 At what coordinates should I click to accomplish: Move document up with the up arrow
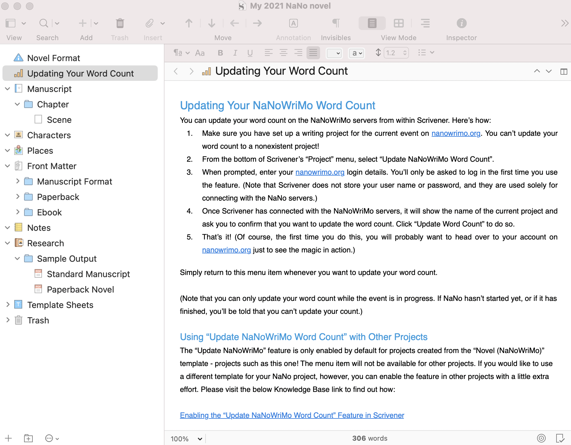(189, 23)
